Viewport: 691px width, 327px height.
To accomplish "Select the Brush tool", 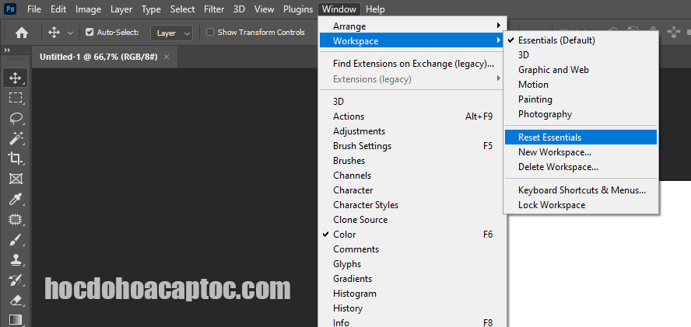I will click(15, 239).
